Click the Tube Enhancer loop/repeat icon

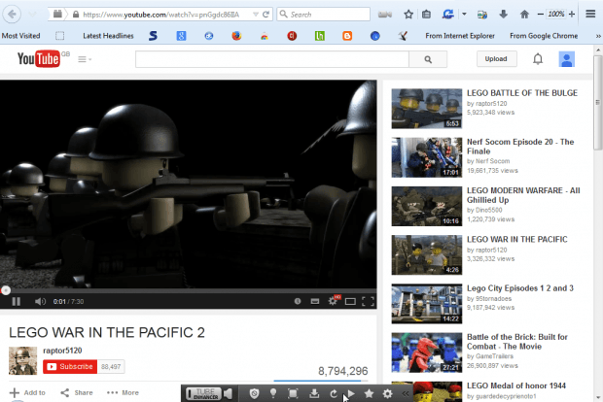(334, 393)
